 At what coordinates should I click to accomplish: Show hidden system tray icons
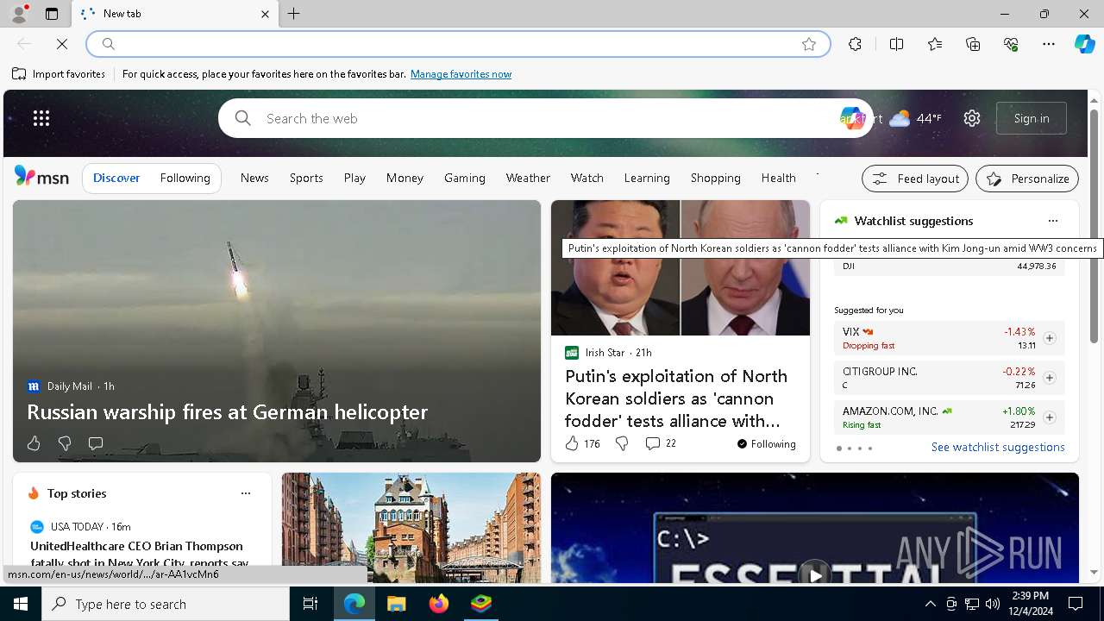pyautogui.click(x=930, y=604)
